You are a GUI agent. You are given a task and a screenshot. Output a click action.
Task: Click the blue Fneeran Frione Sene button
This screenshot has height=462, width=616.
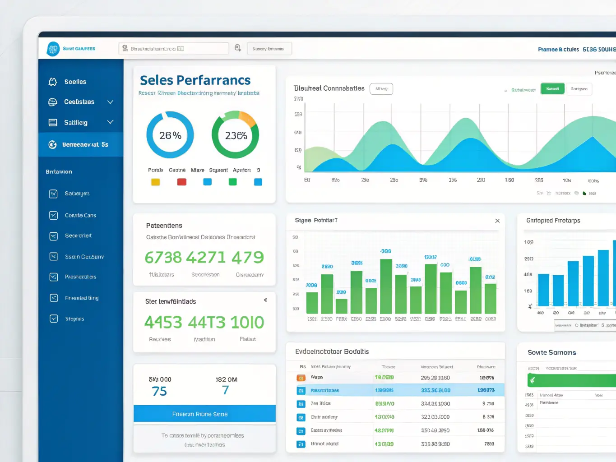point(204,414)
